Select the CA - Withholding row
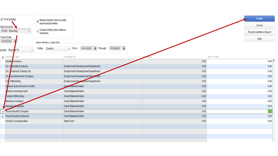 click(x=136, y=81)
